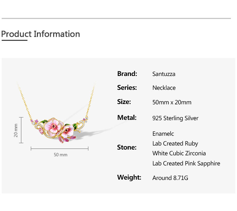Click the Stone: label
Image resolution: width=237 pixels, height=211 pixels.
tap(127, 147)
